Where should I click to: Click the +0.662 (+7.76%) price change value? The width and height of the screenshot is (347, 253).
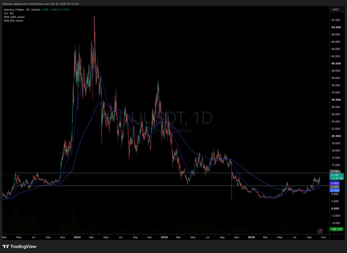(60, 10)
